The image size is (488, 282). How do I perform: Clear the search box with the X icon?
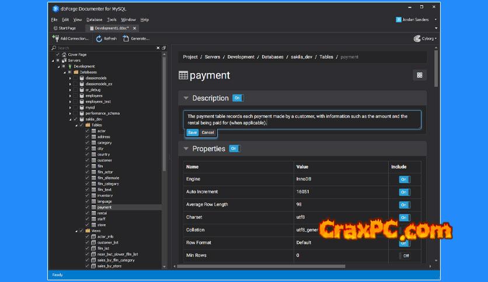158,48
